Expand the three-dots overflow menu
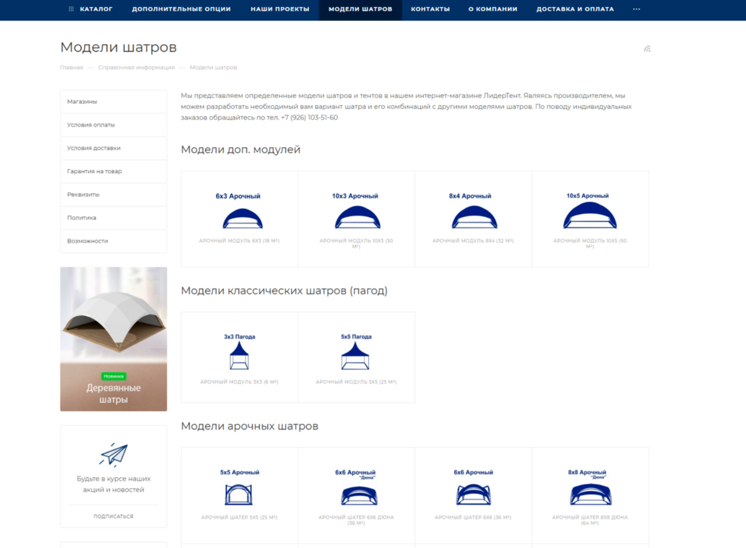 (636, 9)
